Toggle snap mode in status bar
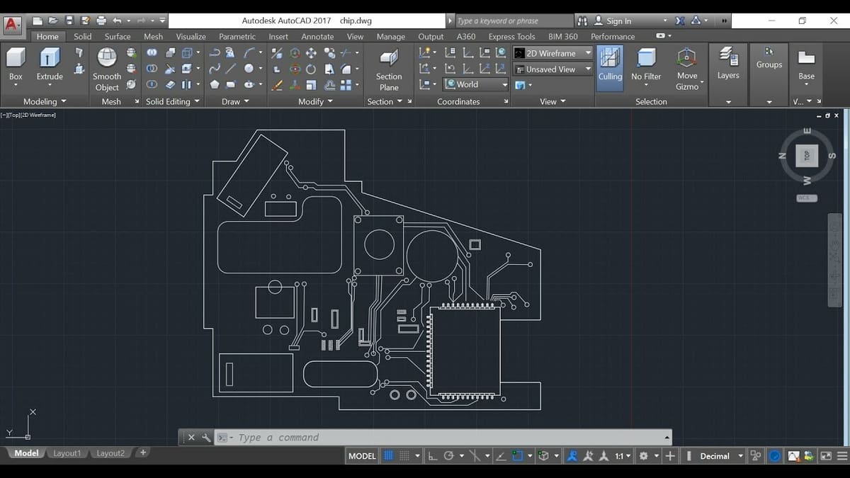This screenshot has width=850, height=478. 404,456
